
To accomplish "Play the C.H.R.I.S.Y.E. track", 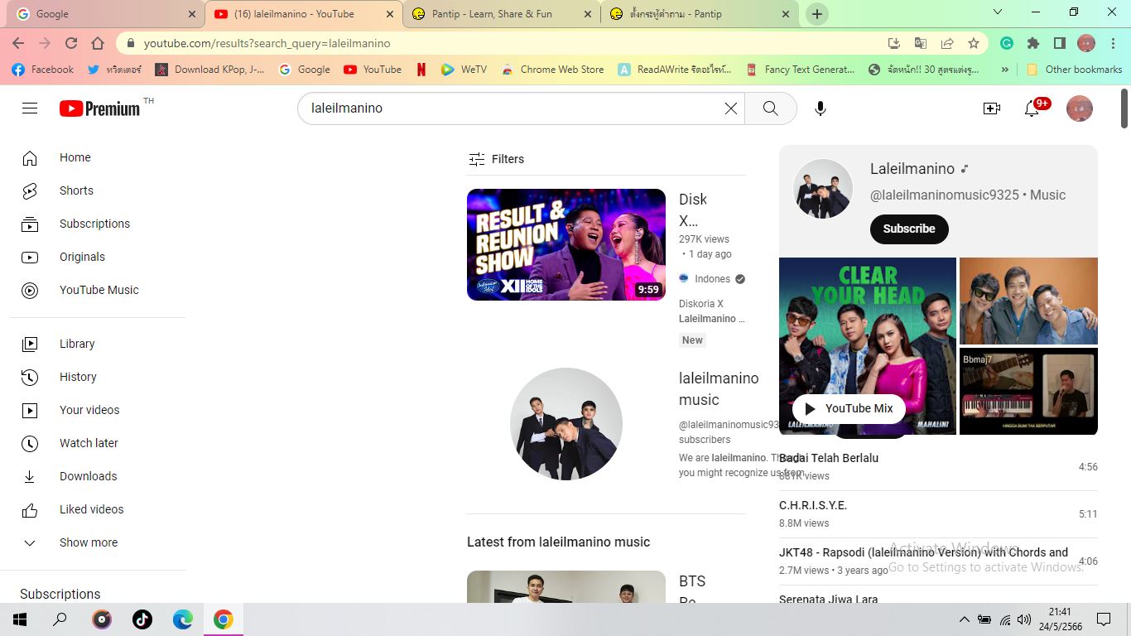I will (938, 513).
